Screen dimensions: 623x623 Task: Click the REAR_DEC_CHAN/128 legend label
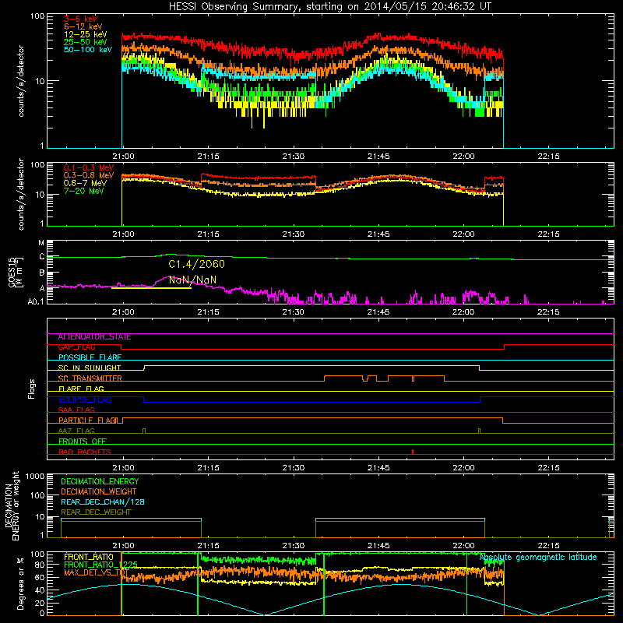103,502
